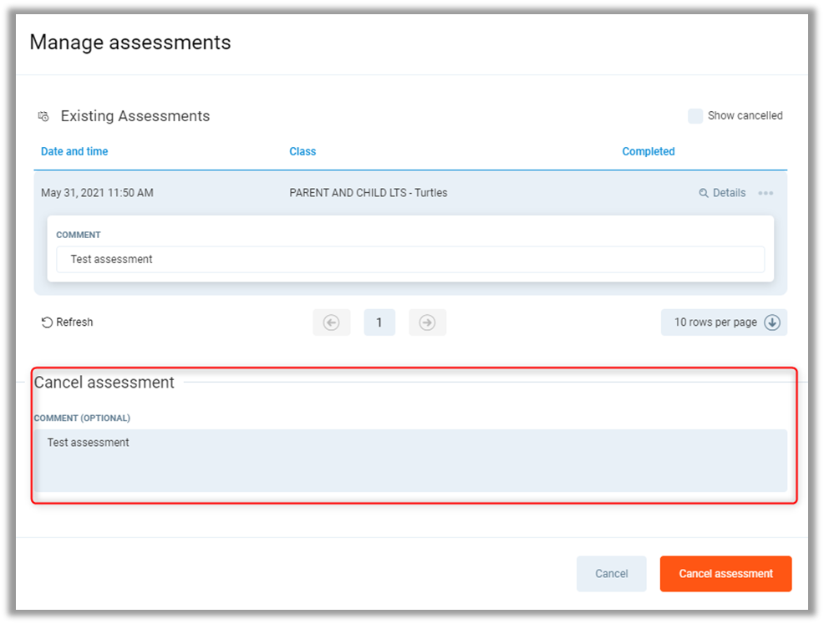This screenshot has height=624, width=824.
Task: Select page number 1
Action: [x=379, y=322]
